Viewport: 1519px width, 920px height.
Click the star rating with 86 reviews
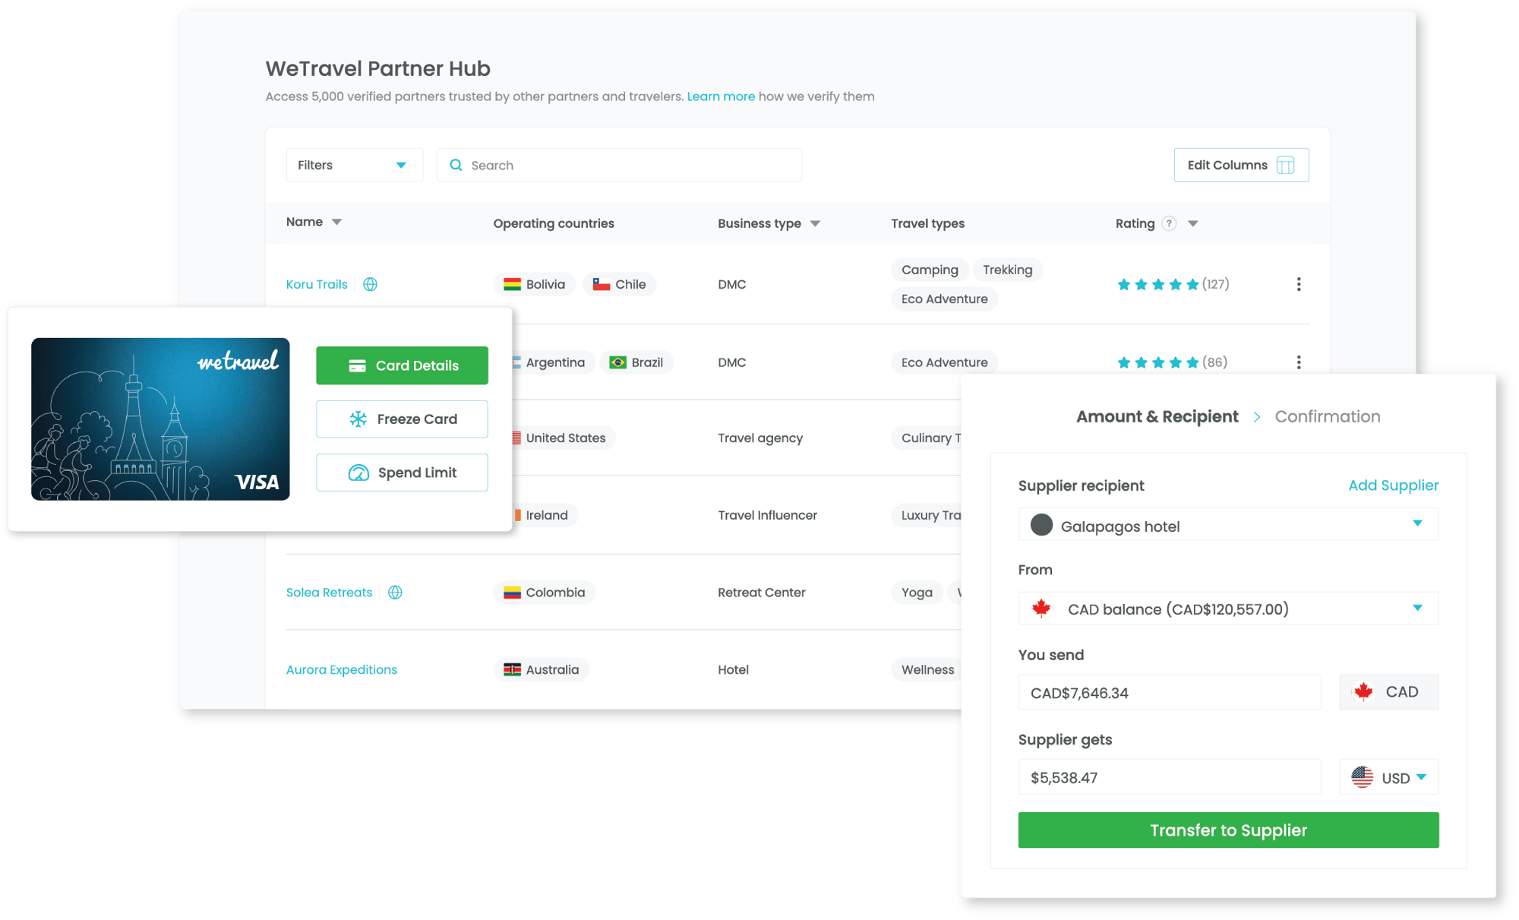click(1172, 362)
